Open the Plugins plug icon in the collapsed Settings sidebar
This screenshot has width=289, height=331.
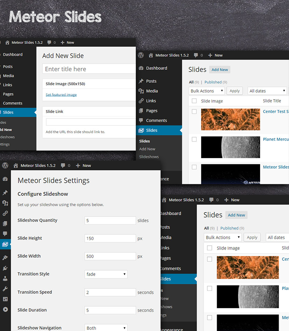[x=5, y=268]
